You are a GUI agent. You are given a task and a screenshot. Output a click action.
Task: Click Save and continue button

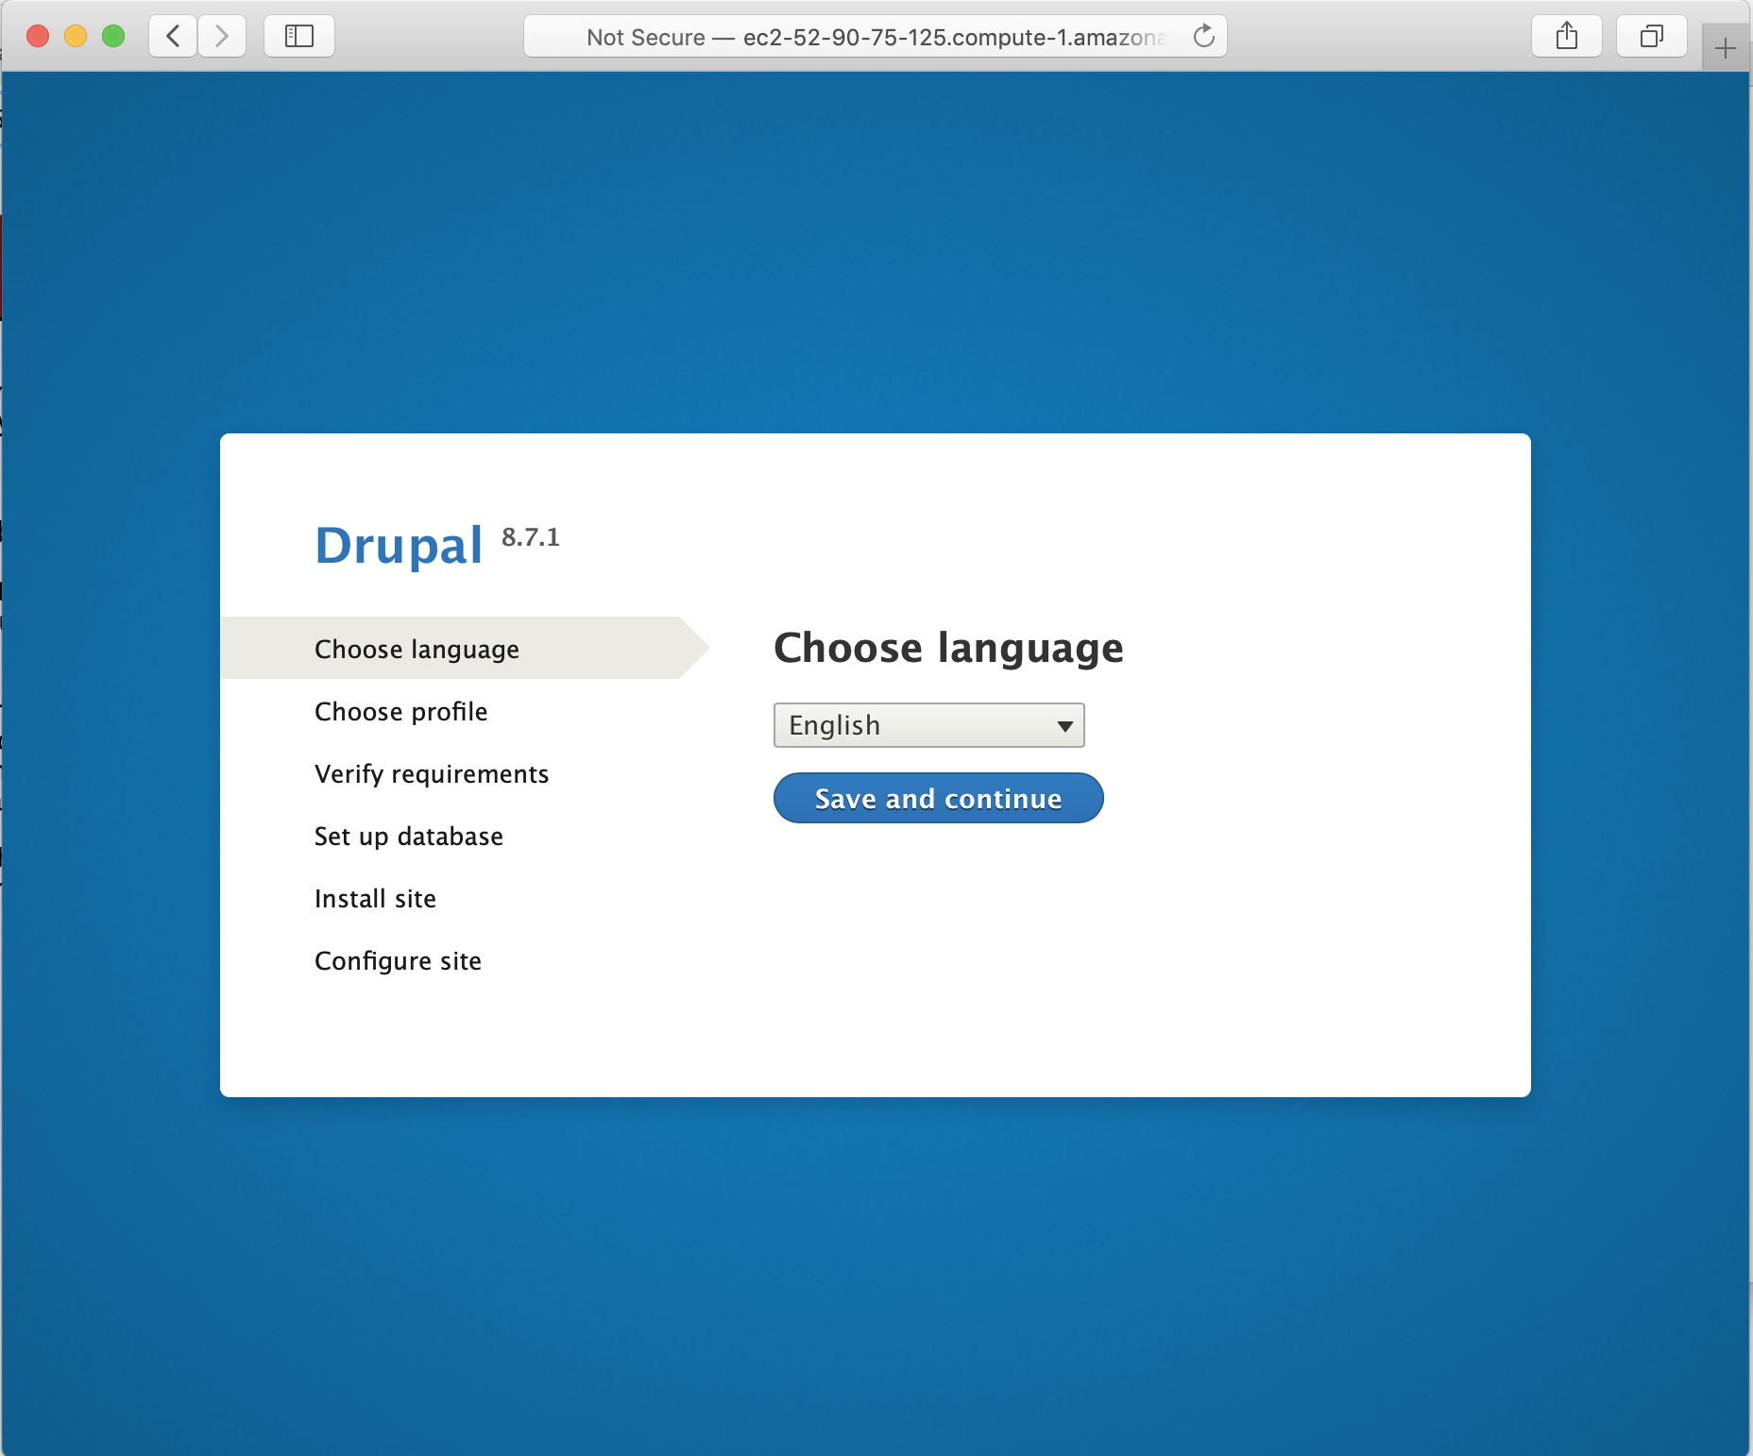pos(939,798)
